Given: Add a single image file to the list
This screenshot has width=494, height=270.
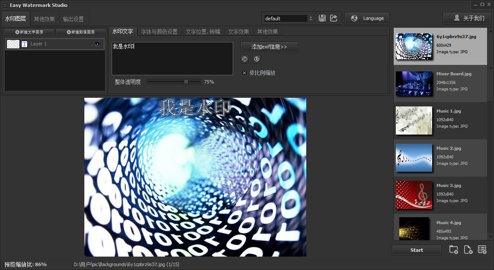Looking at the screenshot, I should 468,249.
